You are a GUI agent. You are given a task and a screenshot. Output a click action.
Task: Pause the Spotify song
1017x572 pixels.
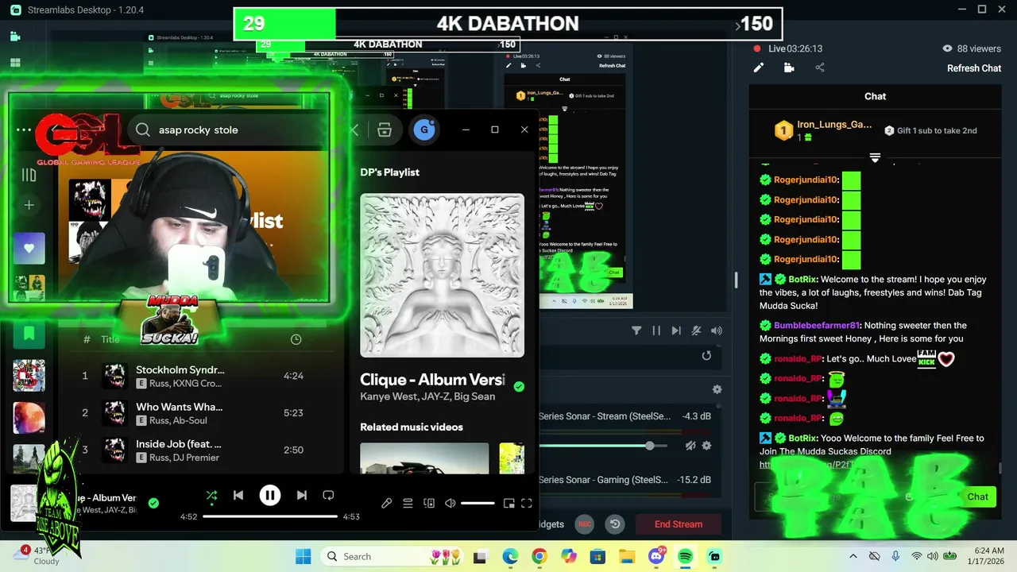click(x=270, y=496)
